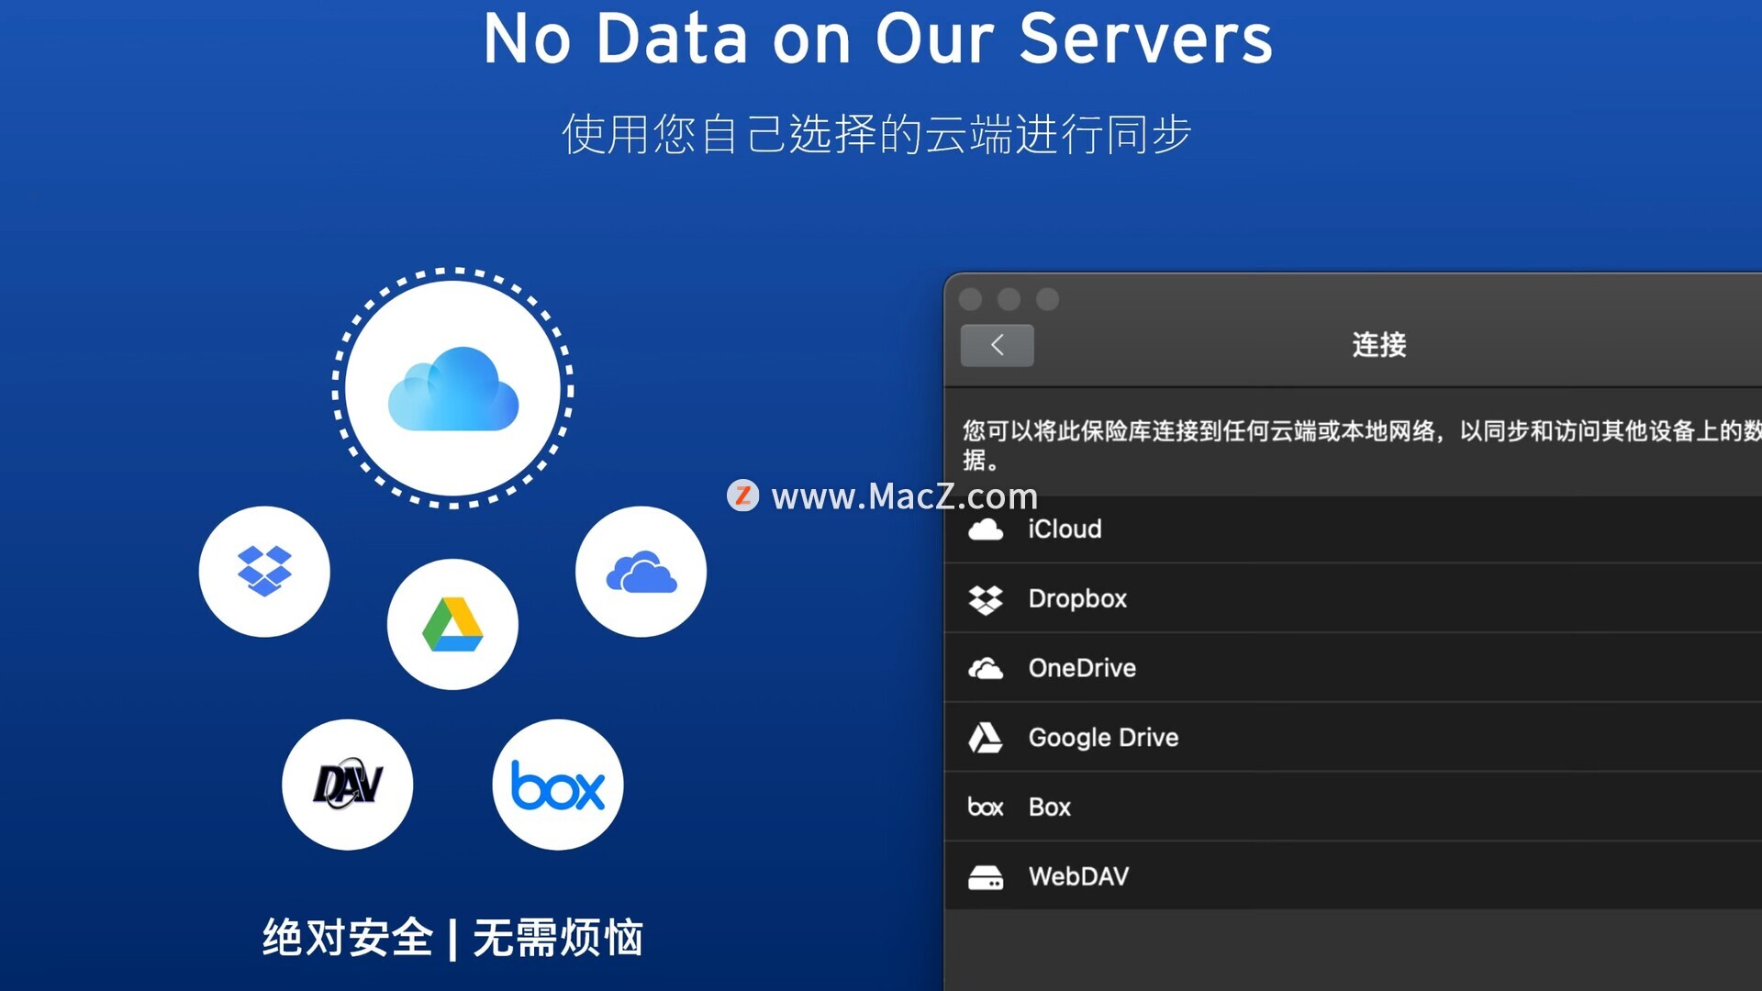Click the window minimize traffic light button
Screen dimensions: 1762x991
pyautogui.click(x=1009, y=299)
